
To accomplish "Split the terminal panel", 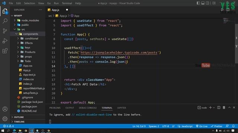I will (x=219, y=108).
